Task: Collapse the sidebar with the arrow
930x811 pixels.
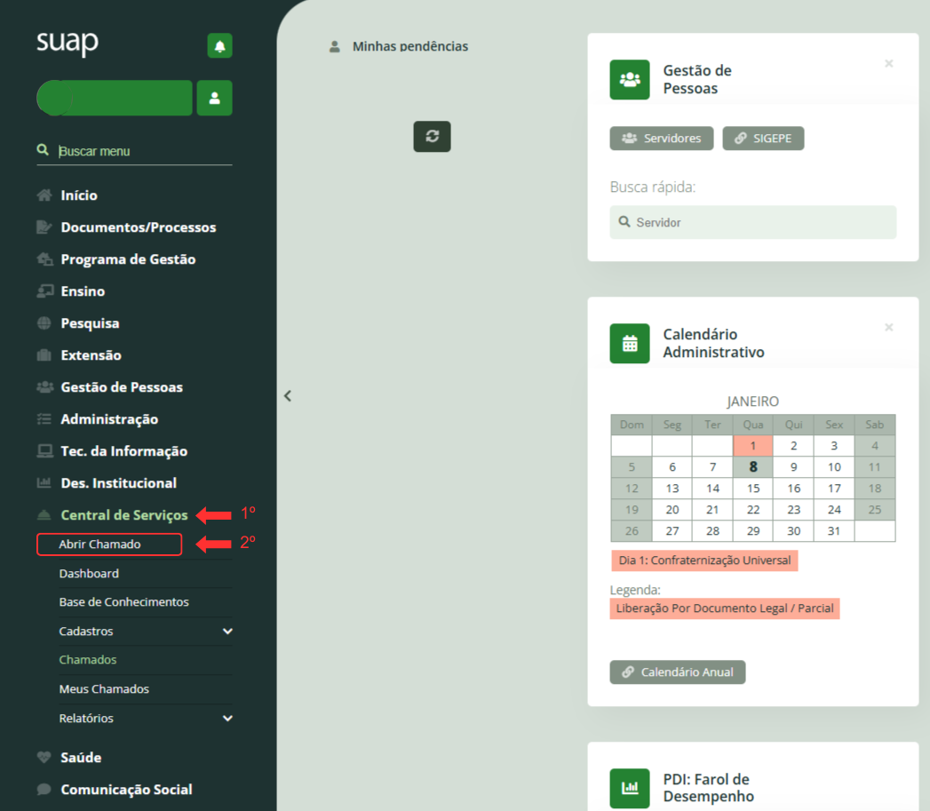Action: [x=287, y=395]
